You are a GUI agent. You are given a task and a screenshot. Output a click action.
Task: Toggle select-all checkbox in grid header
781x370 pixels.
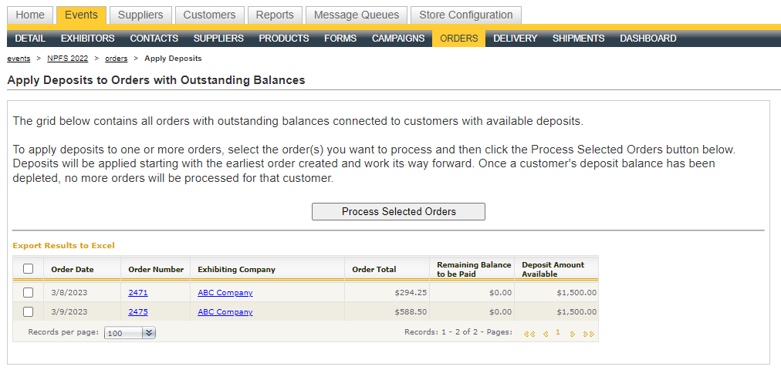[29, 269]
